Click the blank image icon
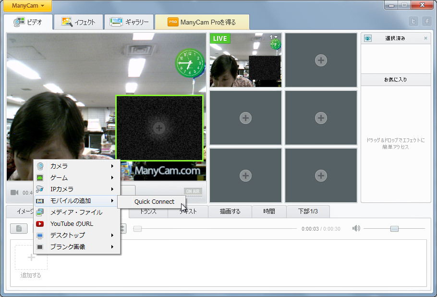This screenshot has width=437, height=297. click(x=40, y=247)
